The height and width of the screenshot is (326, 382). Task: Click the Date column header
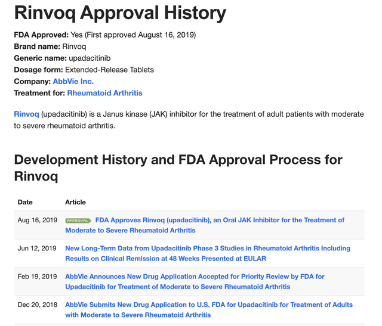coord(25,202)
